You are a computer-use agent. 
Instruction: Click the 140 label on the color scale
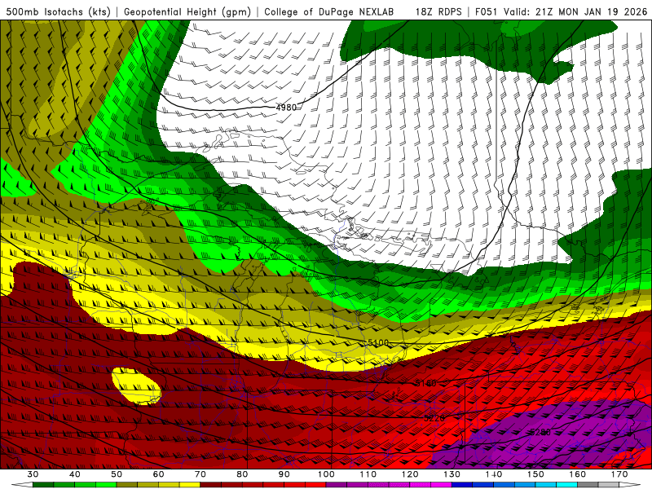point(494,474)
